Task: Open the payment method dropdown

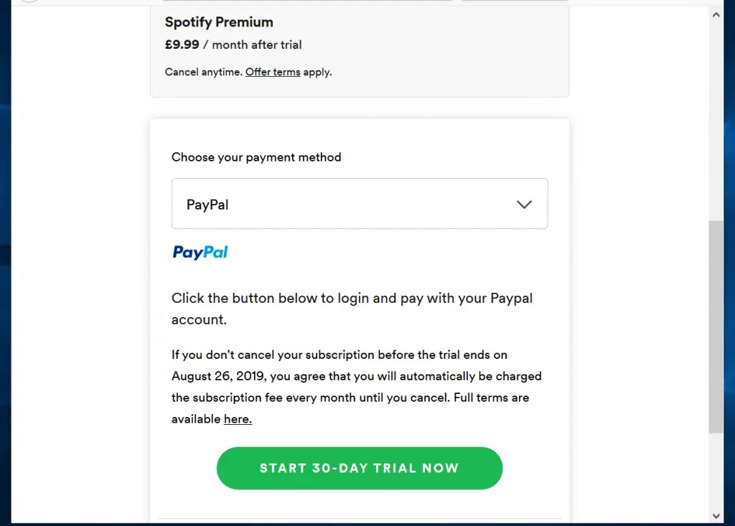Action: pyautogui.click(x=359, y=204)
